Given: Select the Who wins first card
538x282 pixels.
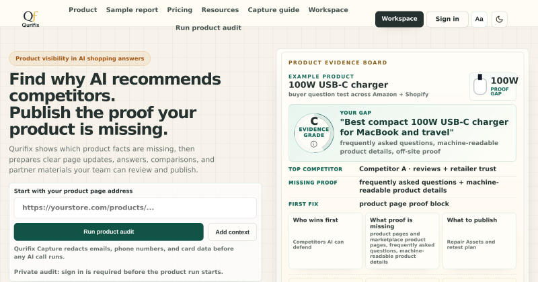Looking at the screenshot, I should 325,241.
